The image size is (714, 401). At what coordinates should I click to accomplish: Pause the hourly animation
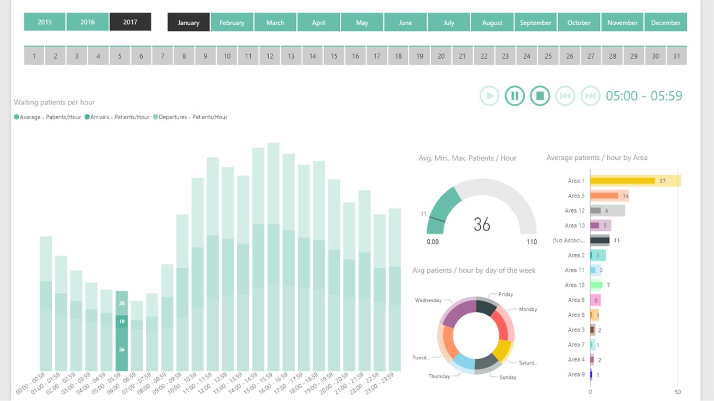tap(515, 96)
